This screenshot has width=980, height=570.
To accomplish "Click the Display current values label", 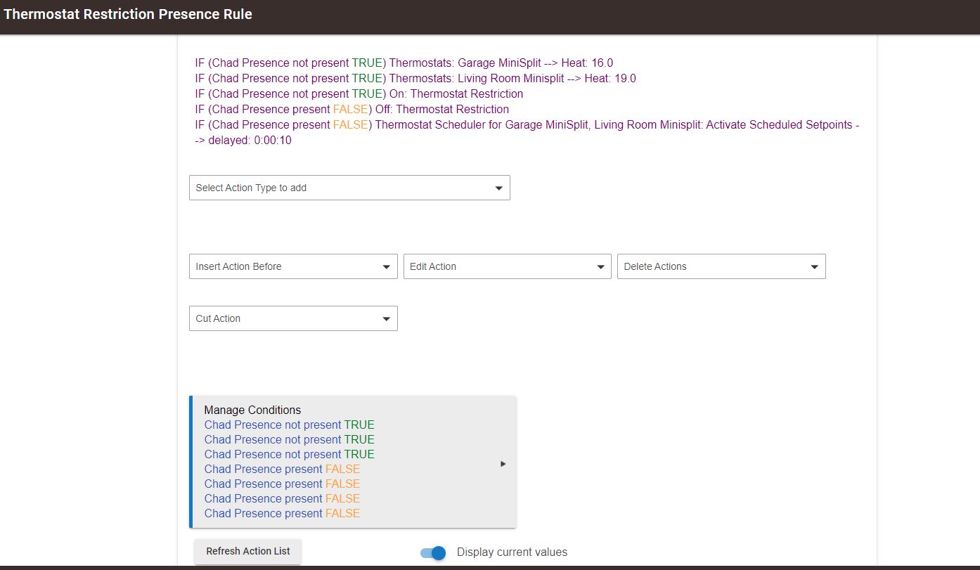I will point(512,552).
